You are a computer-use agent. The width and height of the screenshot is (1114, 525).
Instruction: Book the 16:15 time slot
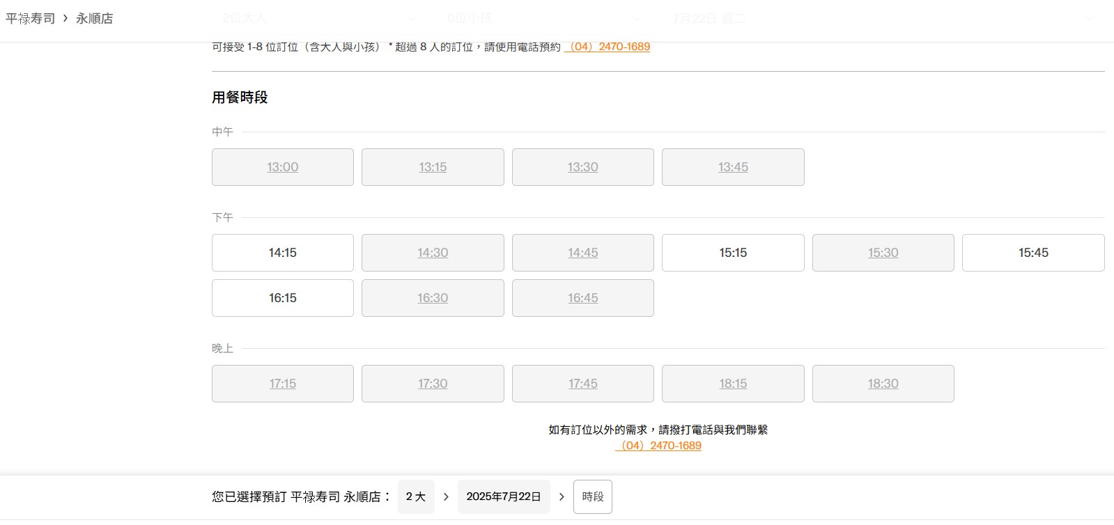click(x=282, y=298)
